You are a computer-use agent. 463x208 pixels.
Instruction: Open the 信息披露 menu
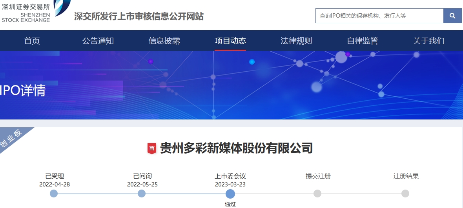click(x=164, y=41)
